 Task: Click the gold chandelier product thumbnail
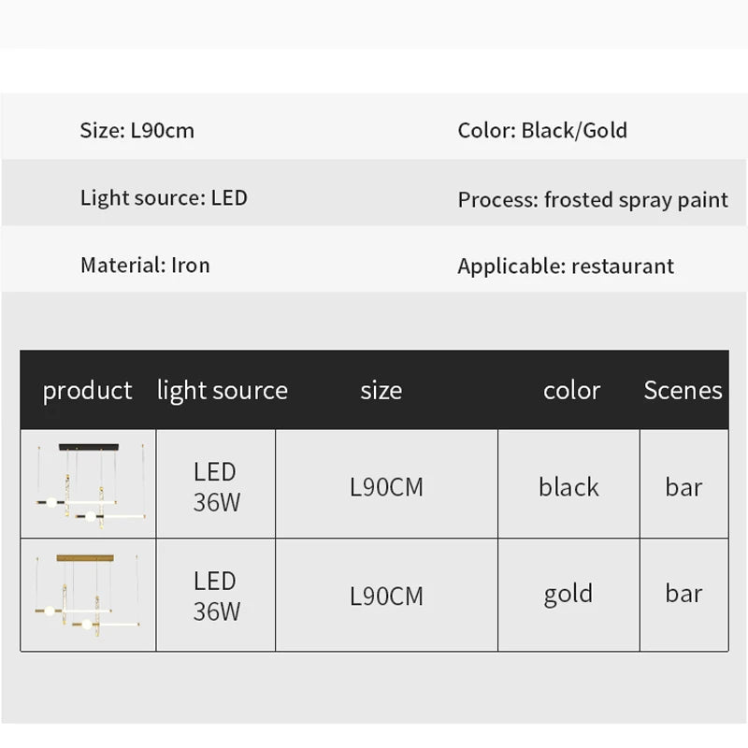click(x=88, y=595)
